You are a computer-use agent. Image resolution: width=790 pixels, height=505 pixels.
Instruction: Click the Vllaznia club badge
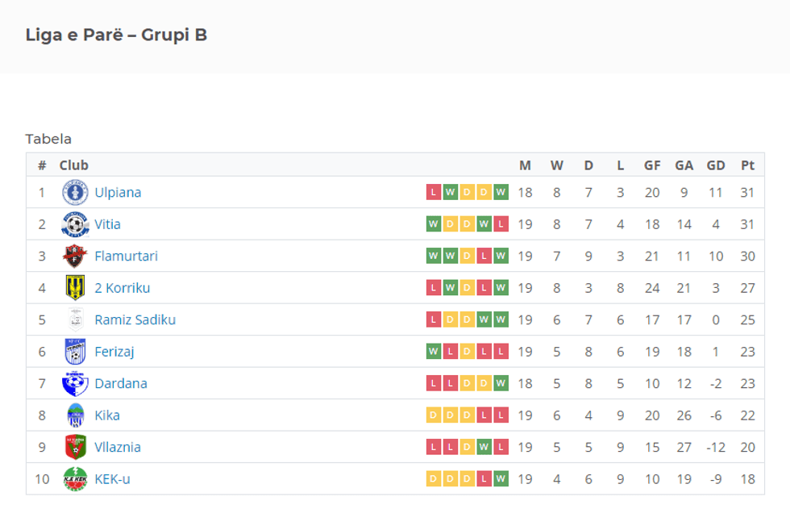[x=75, y=447]
